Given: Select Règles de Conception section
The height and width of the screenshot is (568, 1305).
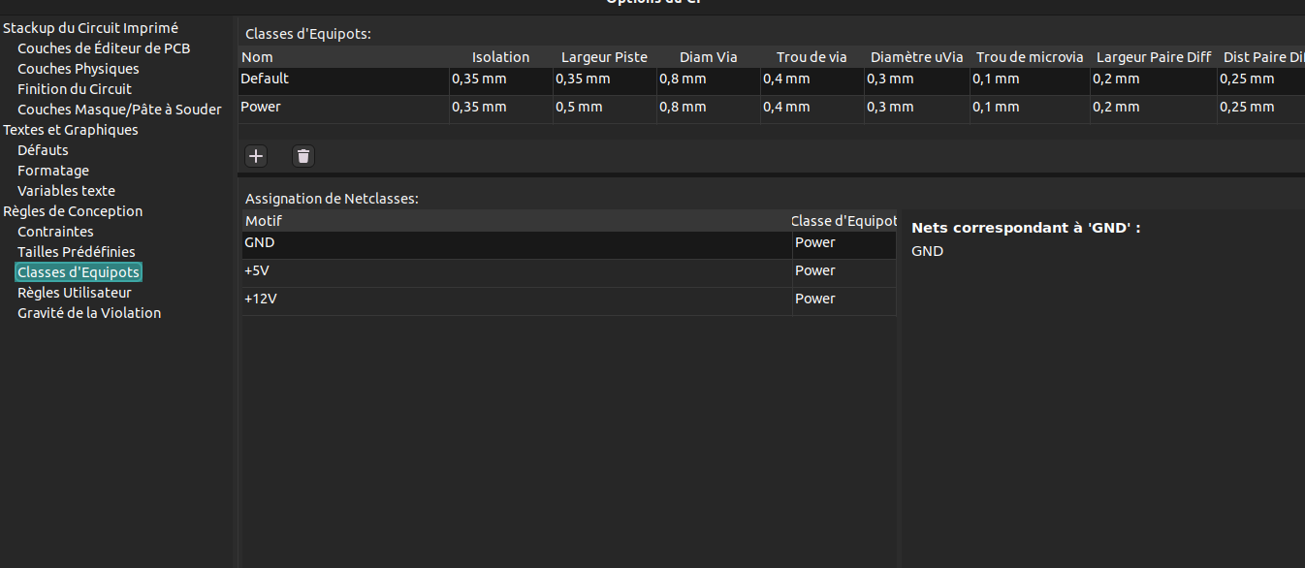Looking at the screenshot, I should pyautogui.click(x=73, y=211).
